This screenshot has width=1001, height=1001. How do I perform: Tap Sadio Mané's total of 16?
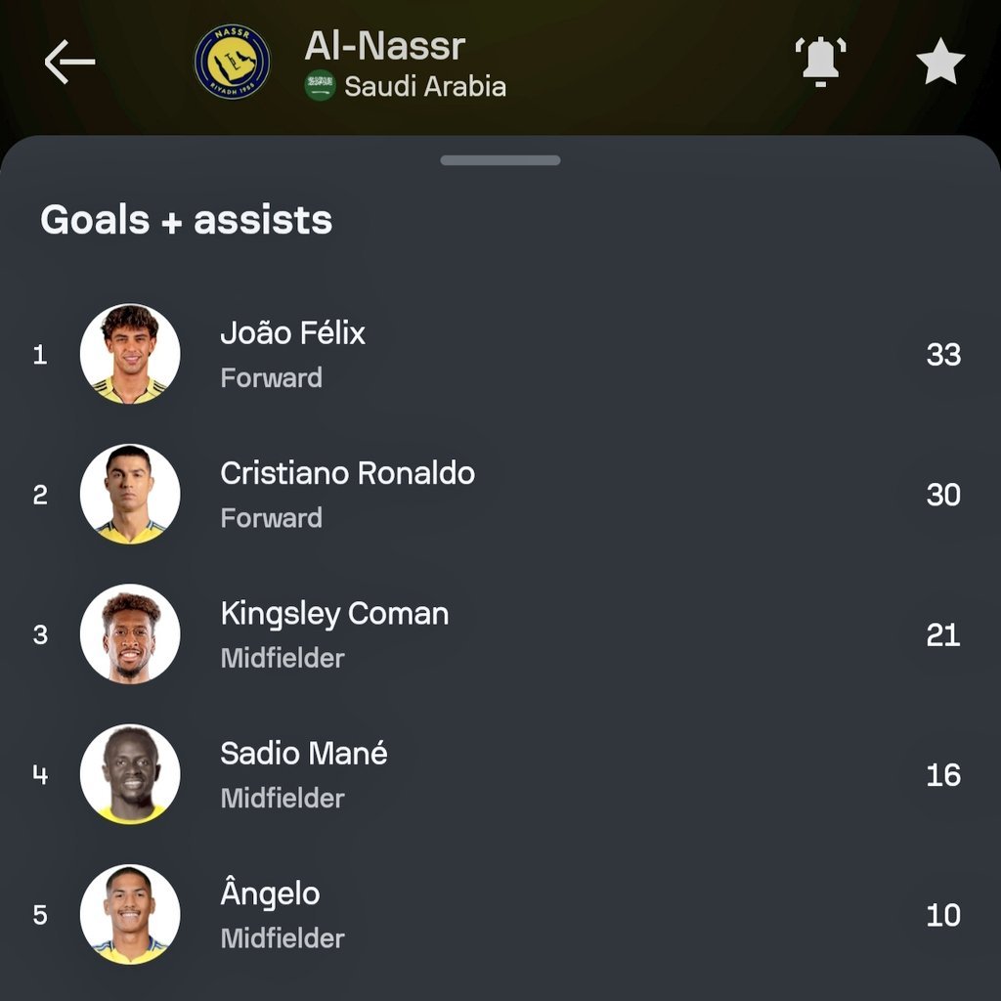click(x=943, y=775)
